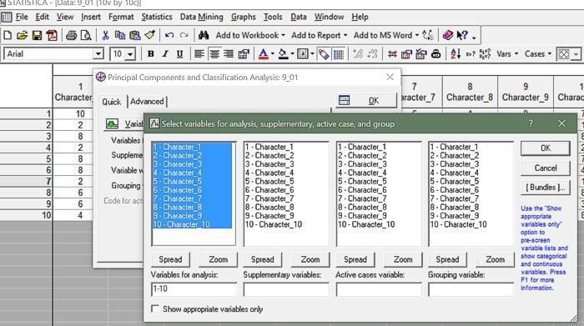Open the font color A dropdown arrow
Image resolution: width=584 pixels, height=326 pixels.
tap(273, 54)
